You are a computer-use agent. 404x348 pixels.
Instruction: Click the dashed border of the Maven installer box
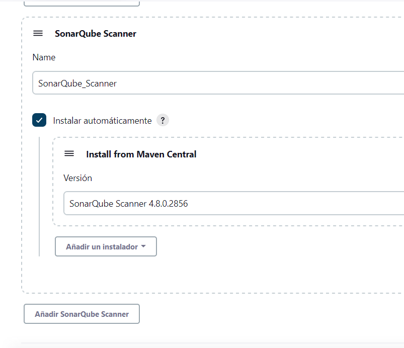[53, 181]
